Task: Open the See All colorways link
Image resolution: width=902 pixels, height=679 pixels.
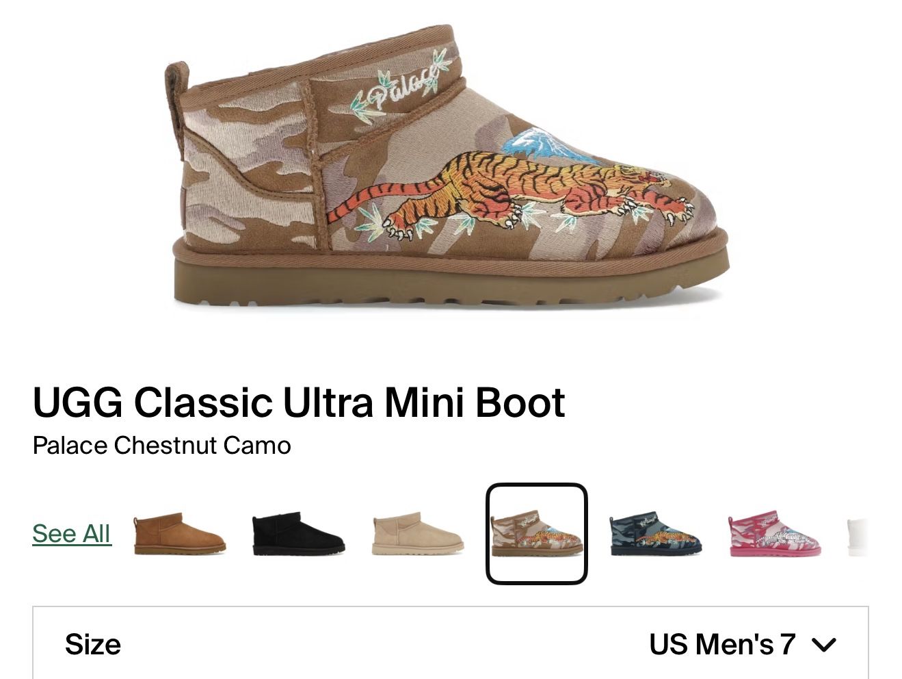Action: tap(71, 534)
